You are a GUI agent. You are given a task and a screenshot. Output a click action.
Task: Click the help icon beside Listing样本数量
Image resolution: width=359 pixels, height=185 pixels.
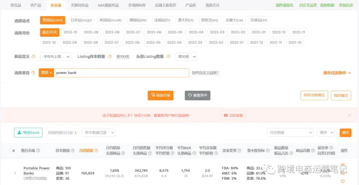(x=110, y=57)
